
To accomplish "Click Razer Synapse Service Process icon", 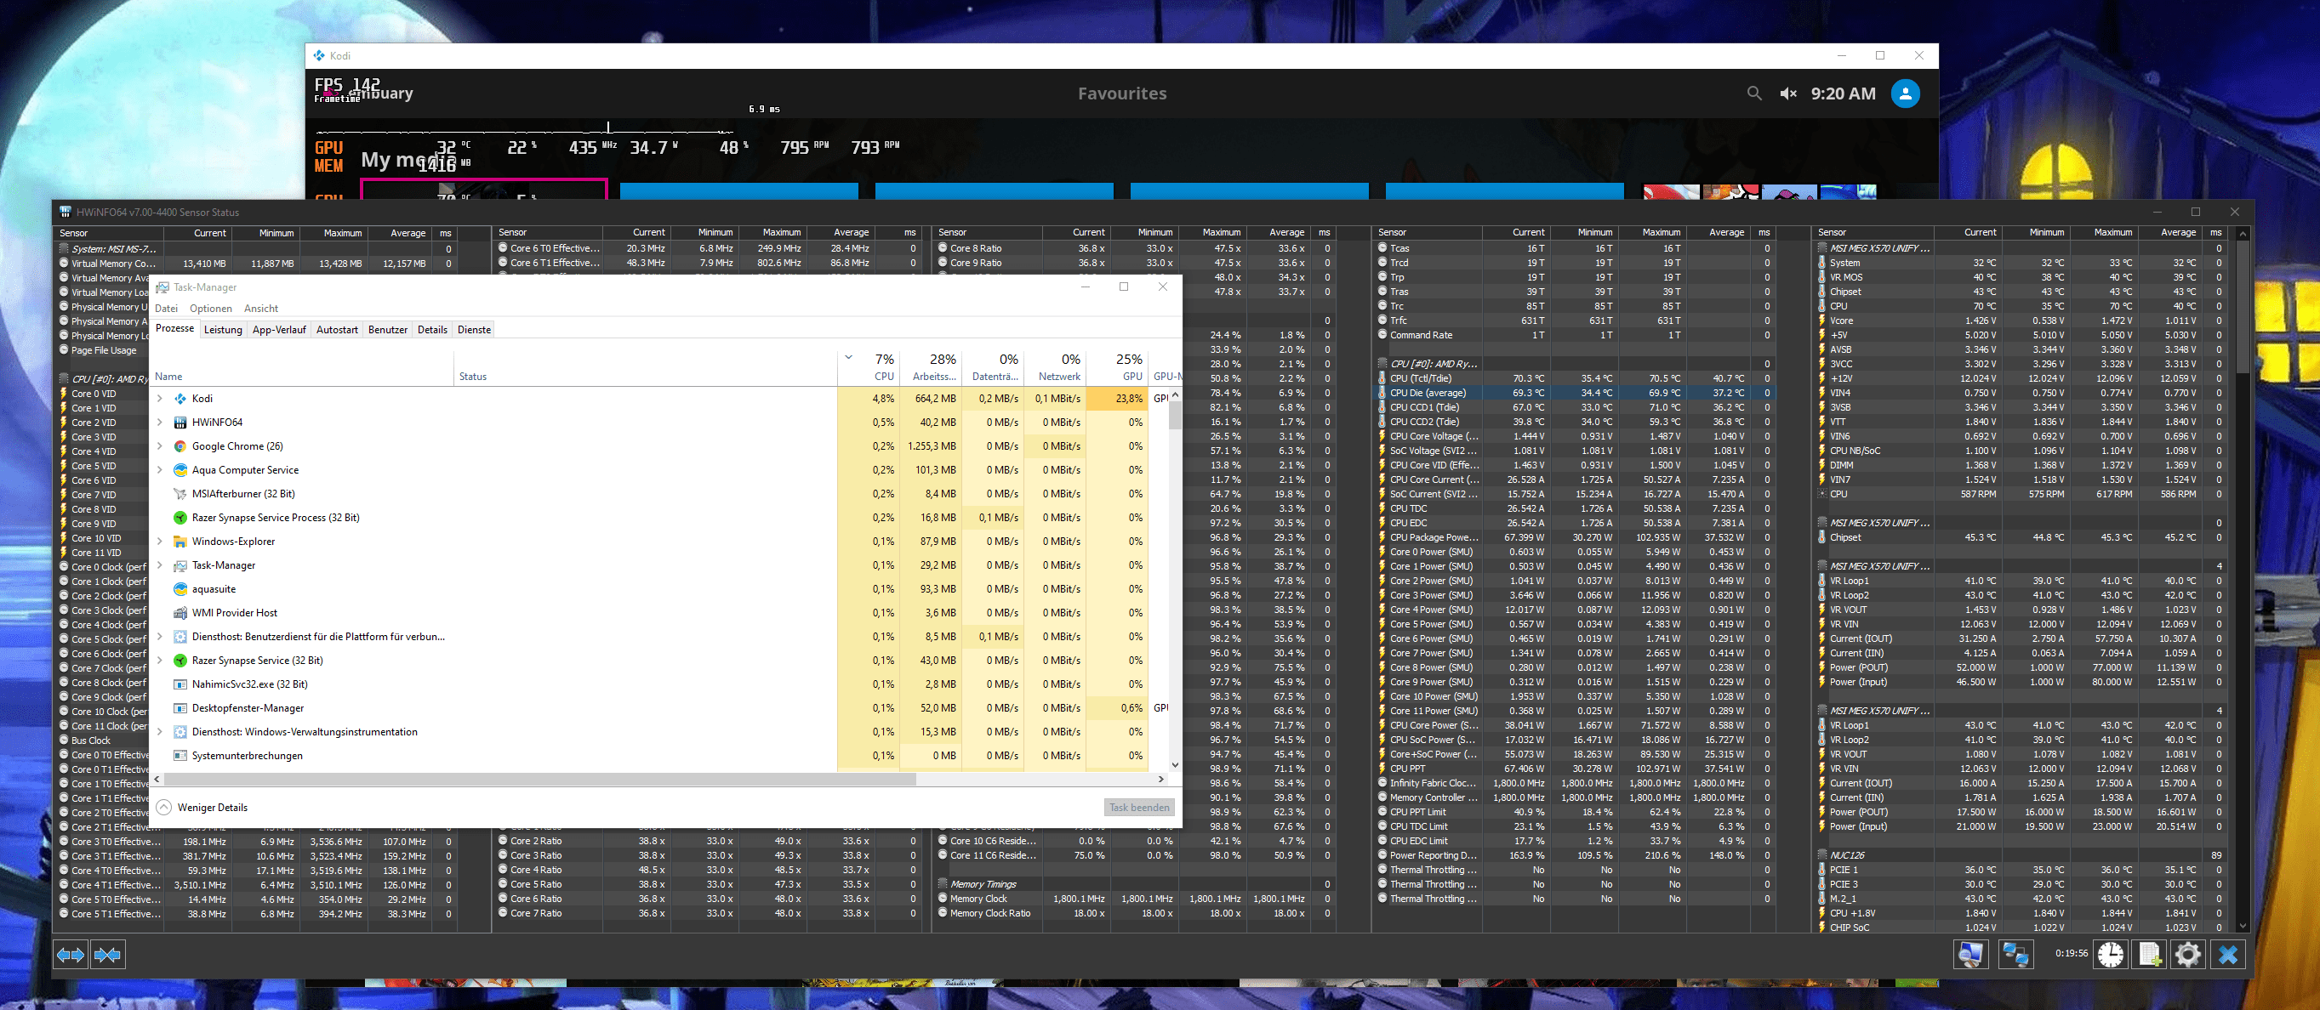I will click(180, 518).
